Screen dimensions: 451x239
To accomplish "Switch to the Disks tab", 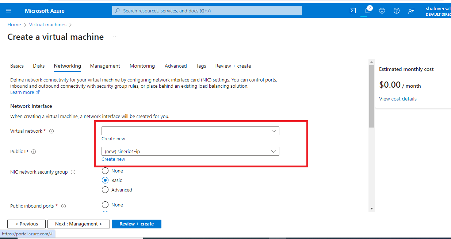I will coord(39,66).
